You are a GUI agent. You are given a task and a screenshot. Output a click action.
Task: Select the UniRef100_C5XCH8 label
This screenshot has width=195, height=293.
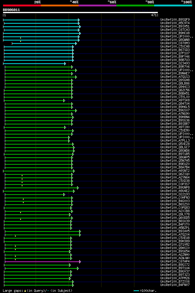[x=175, y=46]
